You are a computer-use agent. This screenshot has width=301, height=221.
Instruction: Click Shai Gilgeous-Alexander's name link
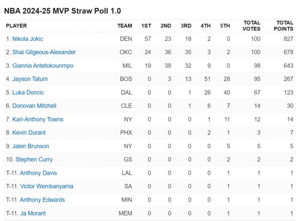[44, 52]
